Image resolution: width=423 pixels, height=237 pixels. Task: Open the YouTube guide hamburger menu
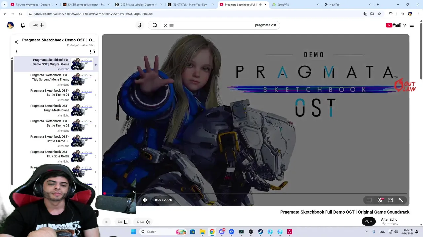point(412,25)
